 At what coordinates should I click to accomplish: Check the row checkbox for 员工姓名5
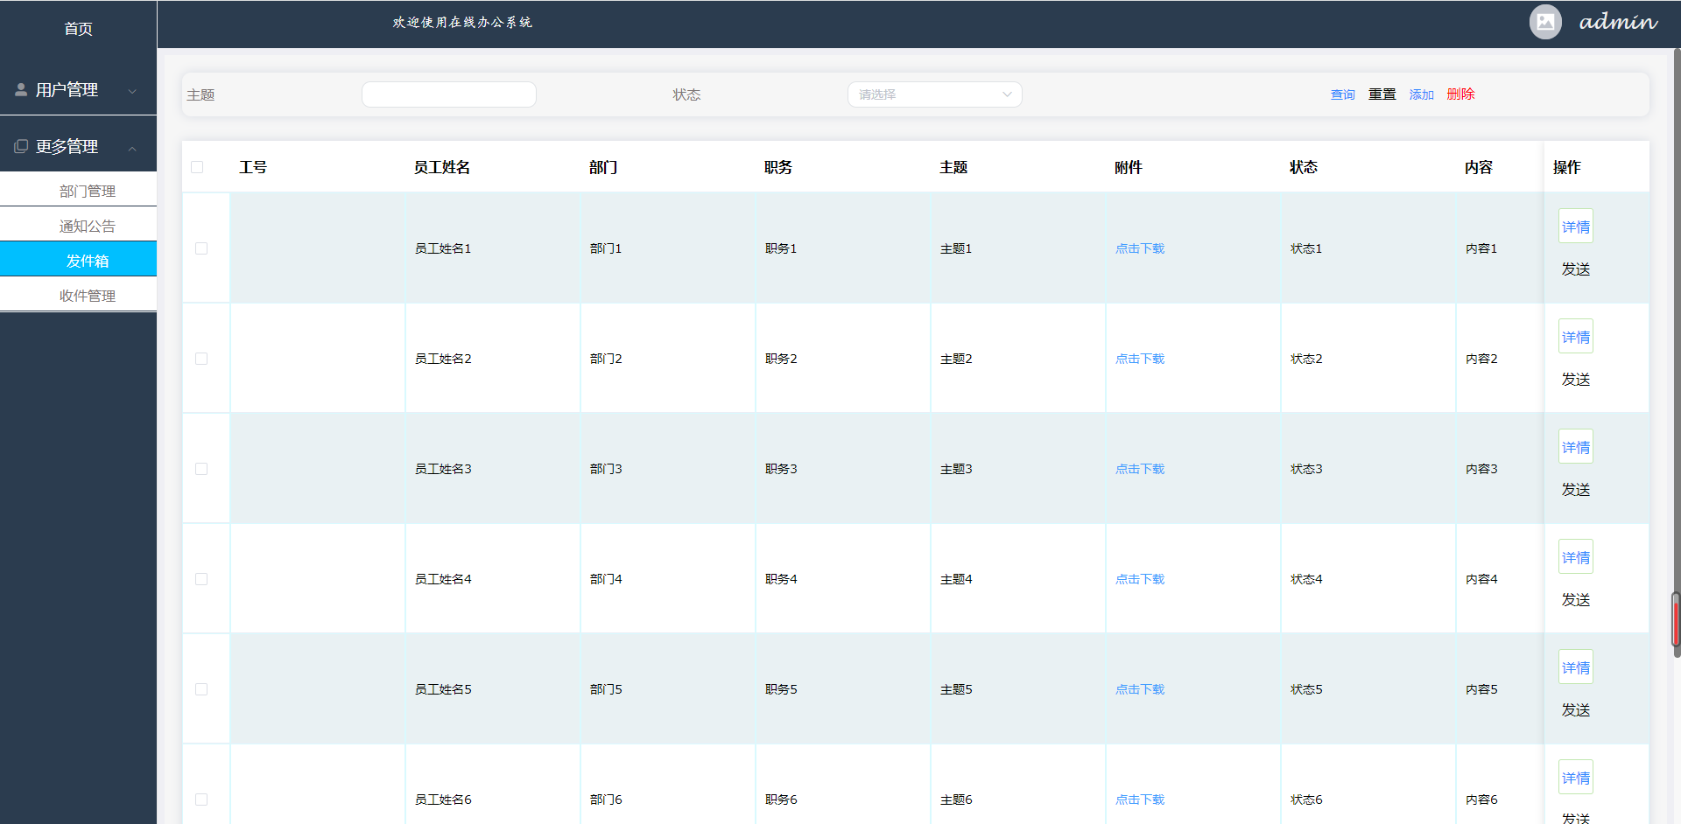click(x=201, y=688)
